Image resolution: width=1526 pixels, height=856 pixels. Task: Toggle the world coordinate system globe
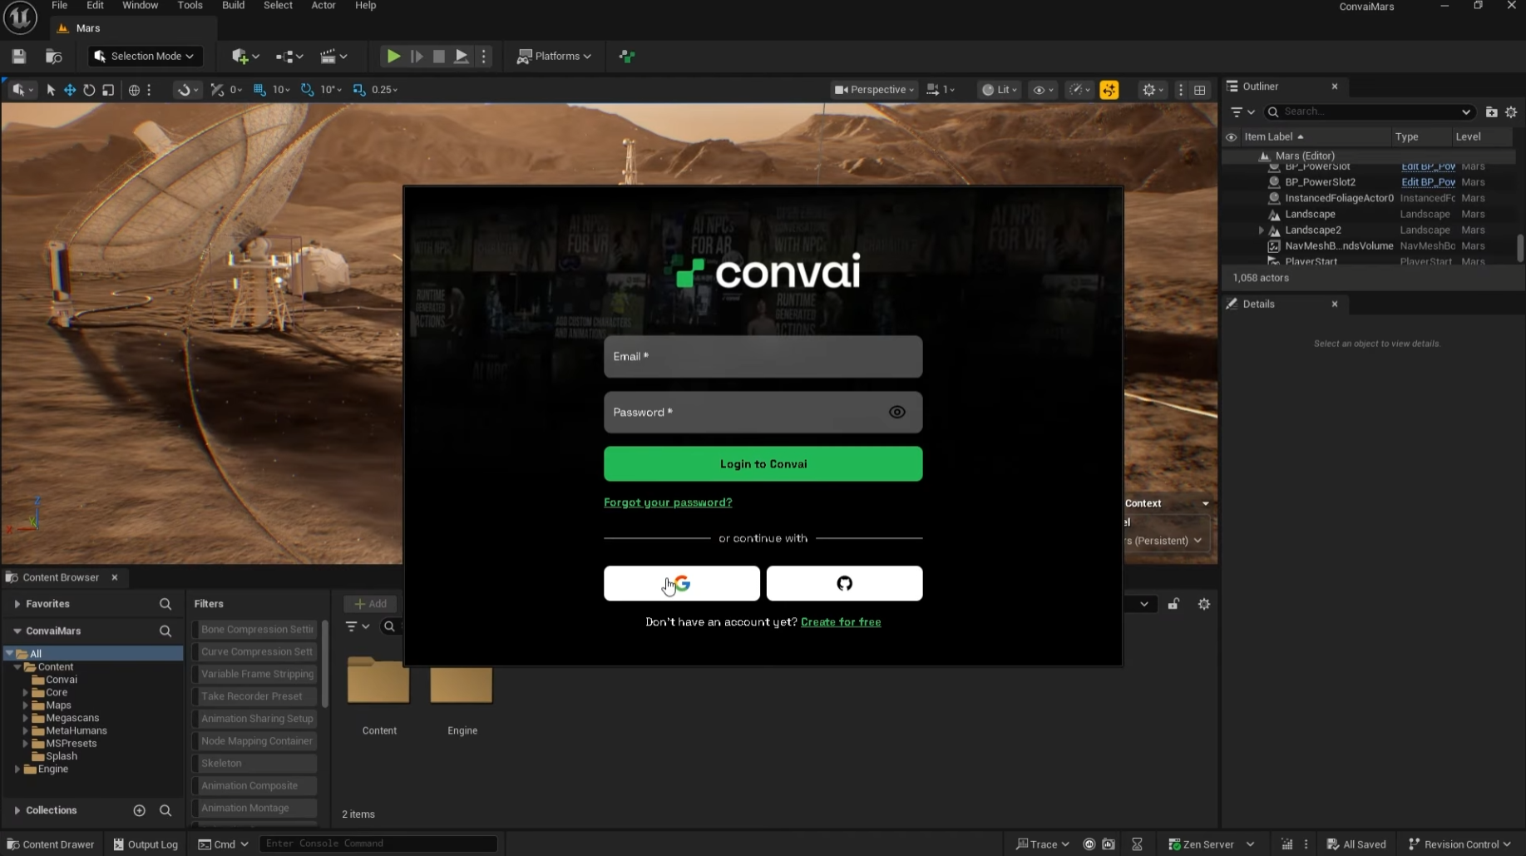(134, 90)
